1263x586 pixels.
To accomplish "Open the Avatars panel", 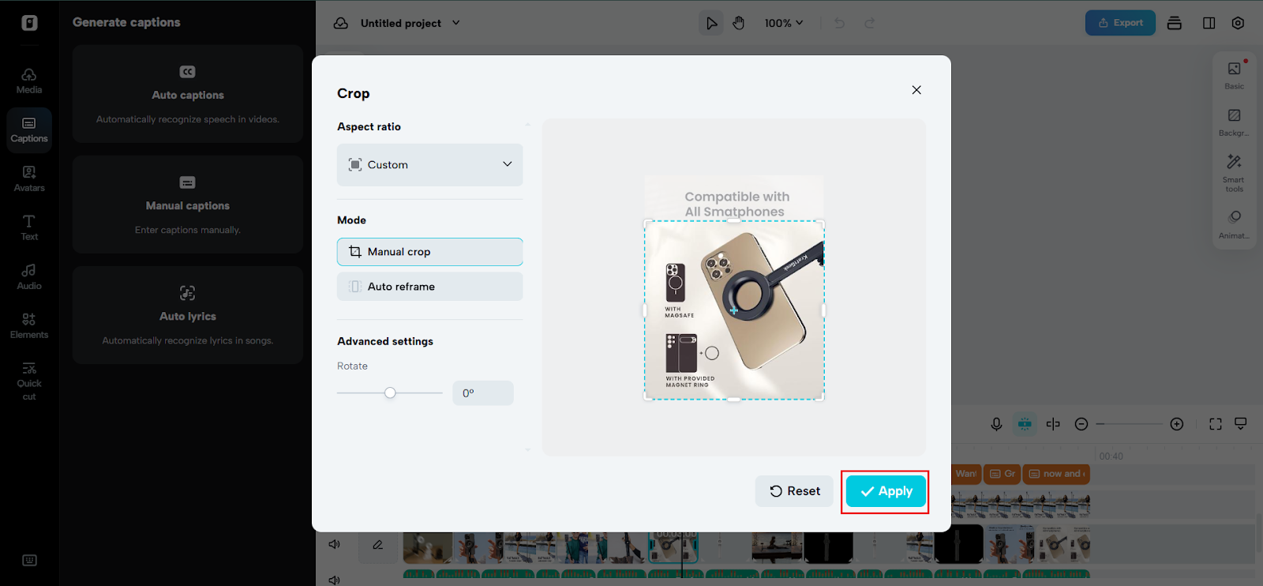I will 29,178.
